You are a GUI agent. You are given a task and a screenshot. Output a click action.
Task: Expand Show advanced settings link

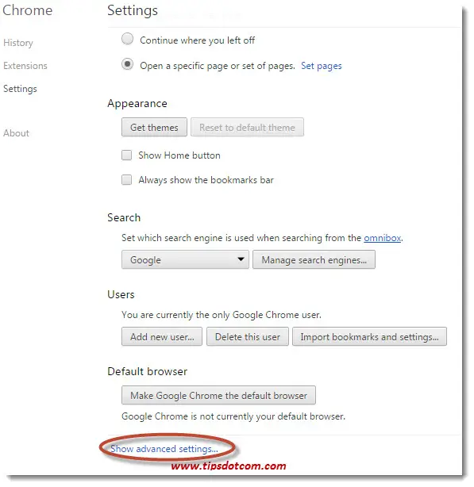[x=164, y=449]
